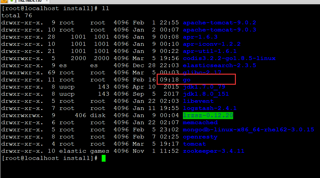Click the 'total 76' output line
The image size is (320, 178).
point(17,15)
